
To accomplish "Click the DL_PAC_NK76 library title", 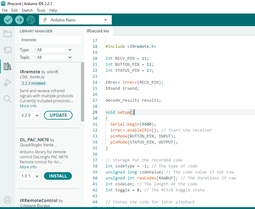I will point(34,140).
